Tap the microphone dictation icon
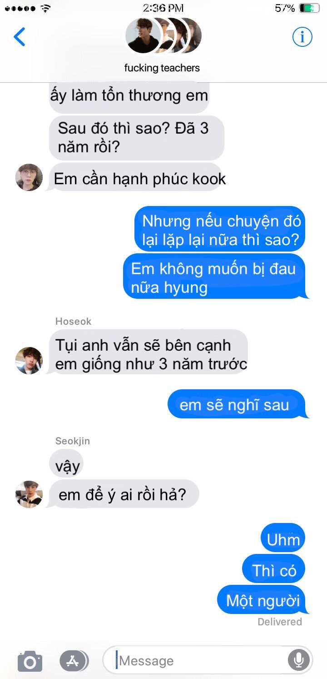Image resolution: width=327 pixels, height=679 pixels. [x=299, y=660]
